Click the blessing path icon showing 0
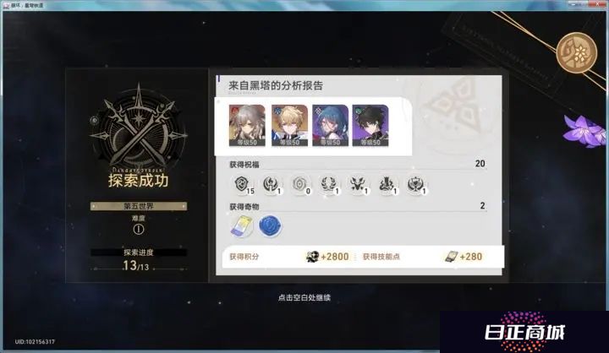This screenshot has height=353, width=609. (x=300, y=184)
